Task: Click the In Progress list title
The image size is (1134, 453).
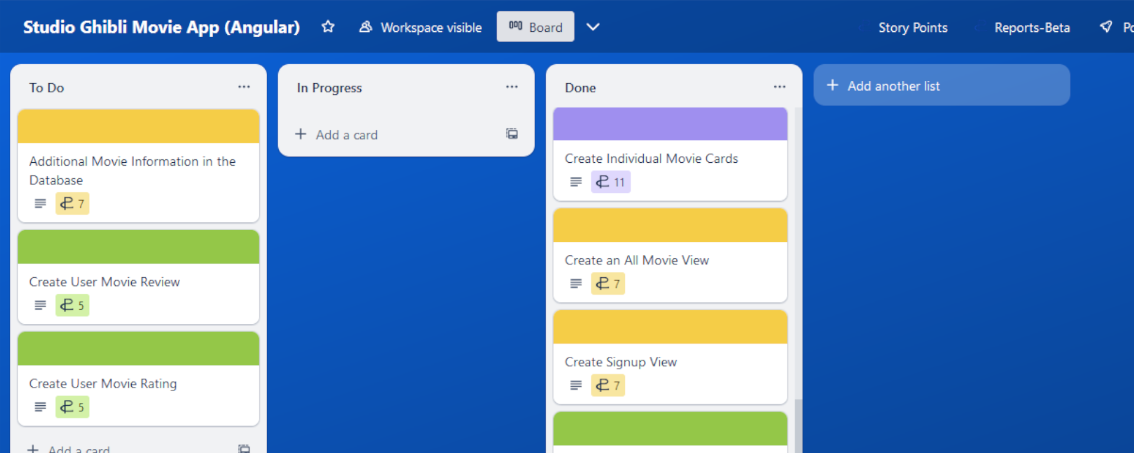Action: [x=329, y=88]
